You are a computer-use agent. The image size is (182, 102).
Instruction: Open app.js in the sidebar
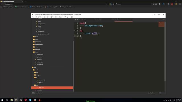[x=39, y=21]
